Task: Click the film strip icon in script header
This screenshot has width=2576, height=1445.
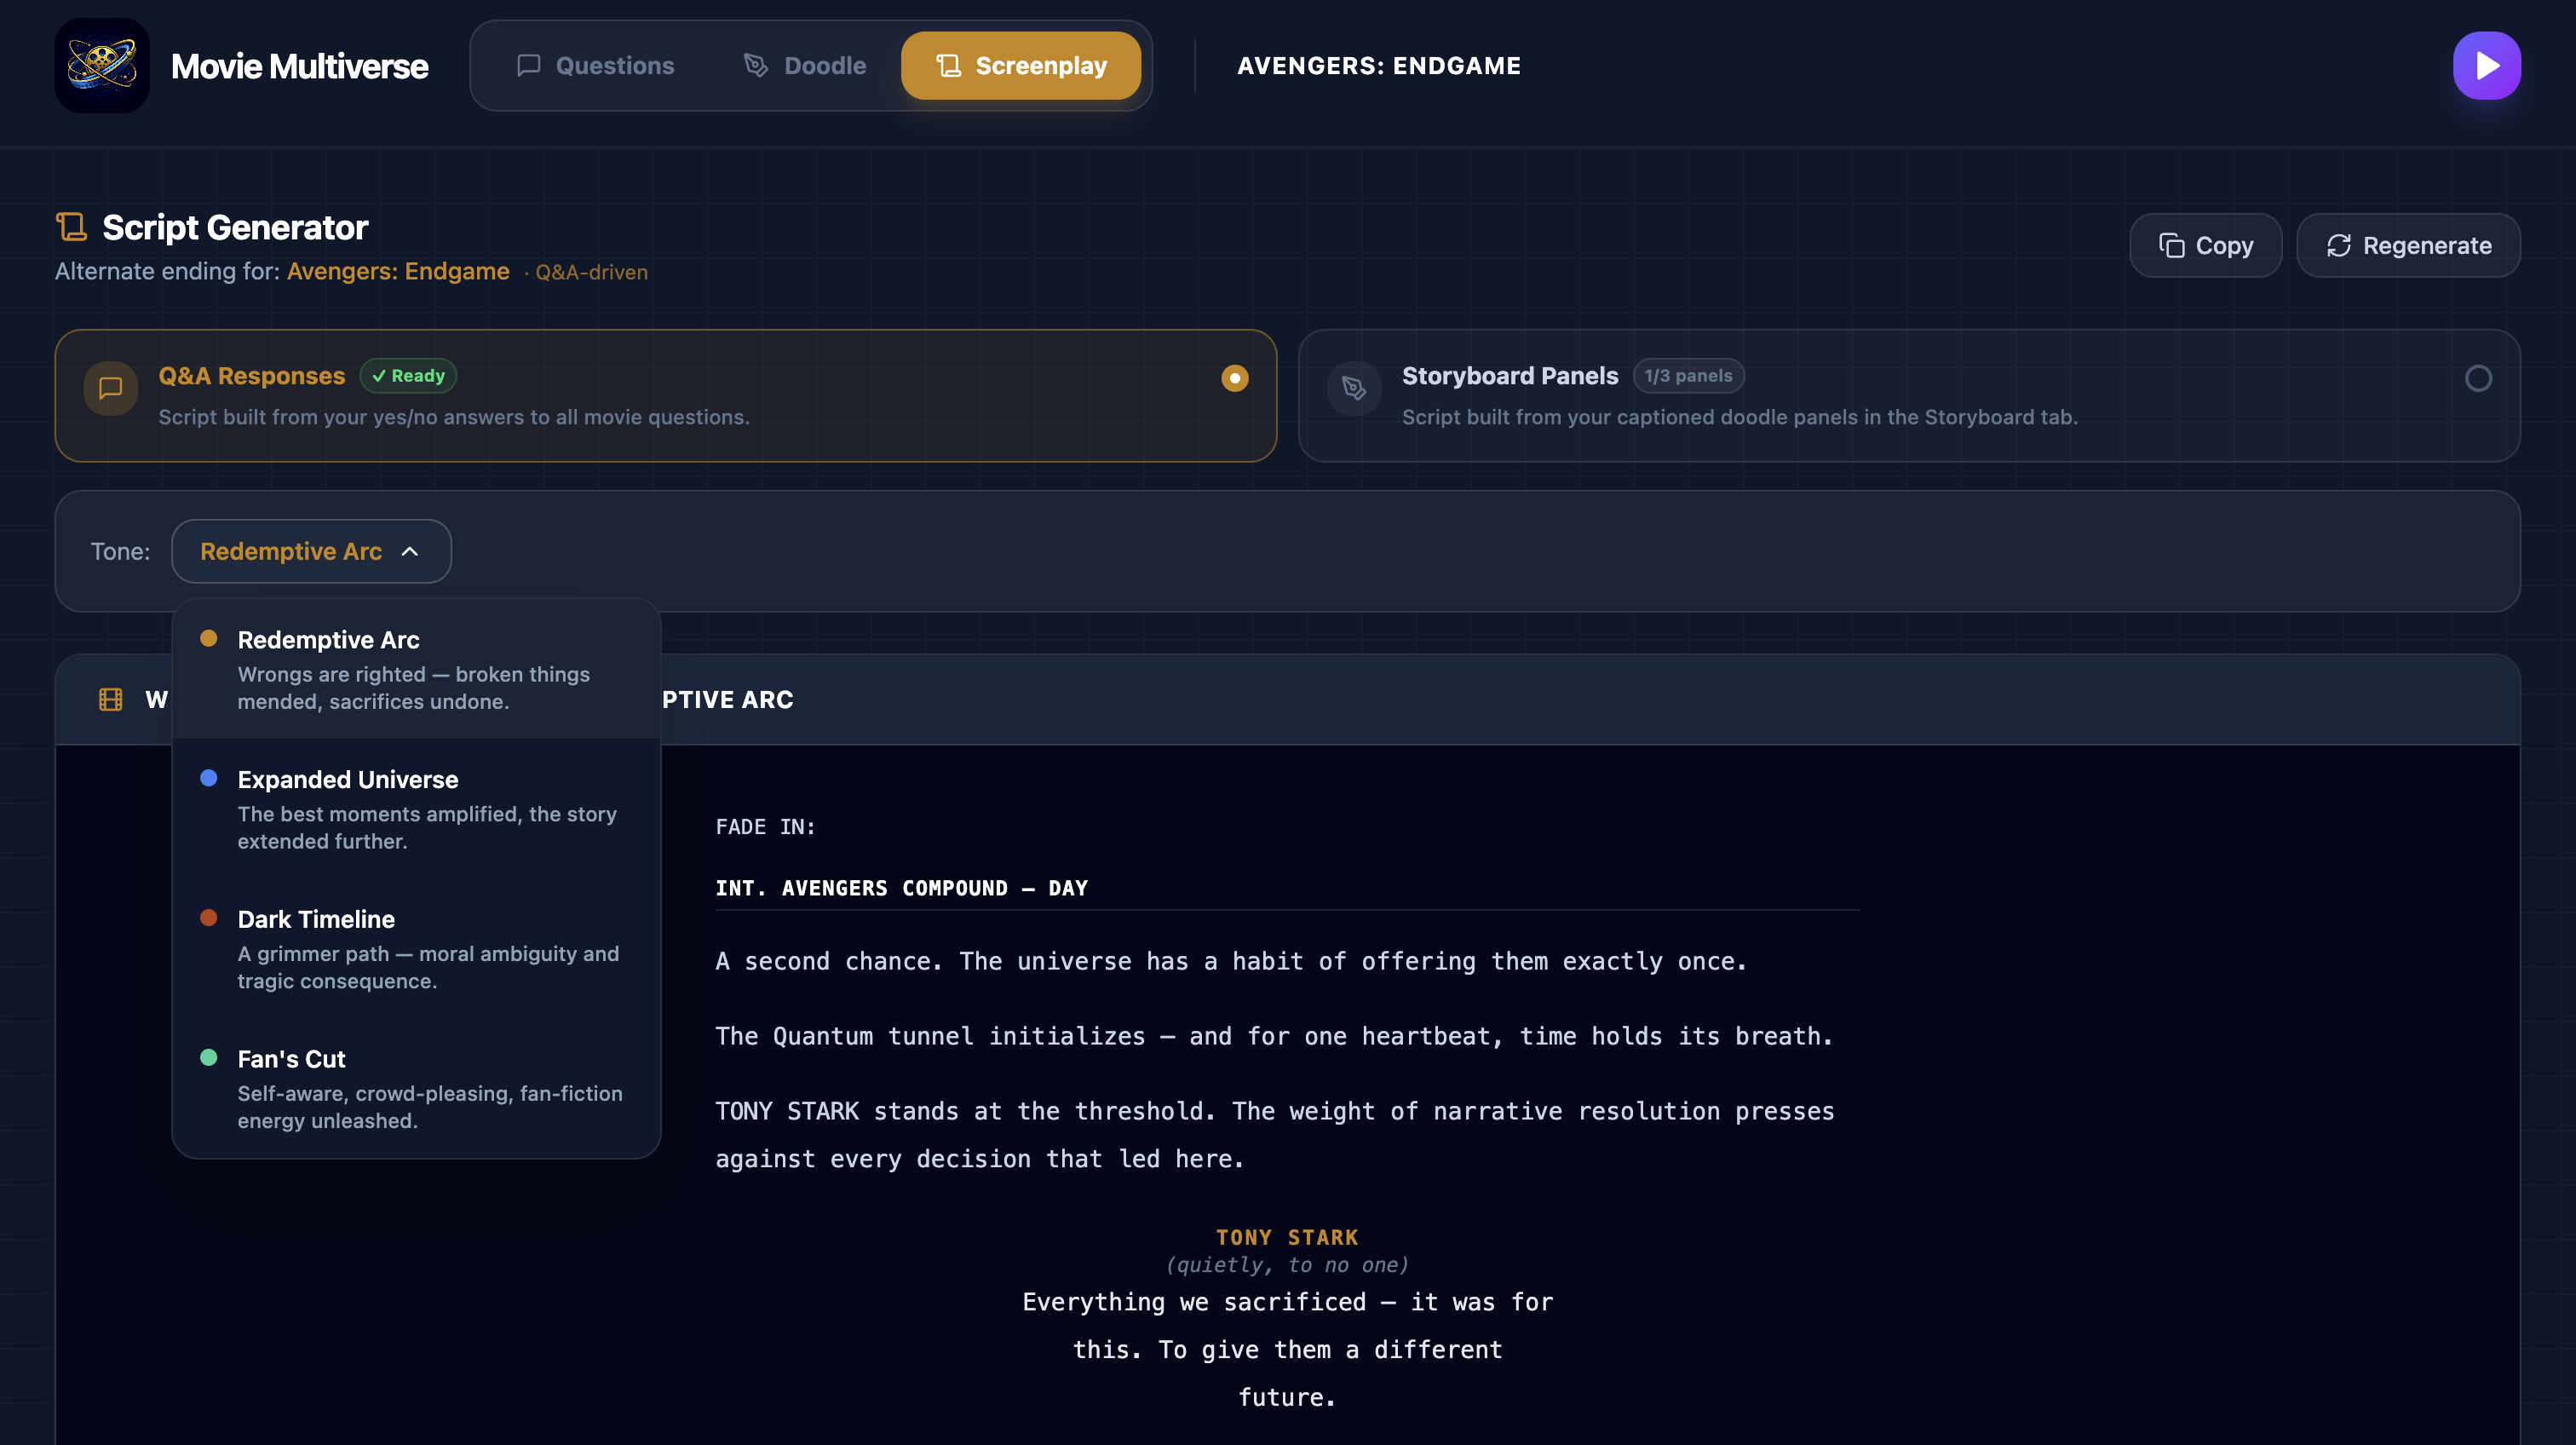Action: (x=111, y=700)
